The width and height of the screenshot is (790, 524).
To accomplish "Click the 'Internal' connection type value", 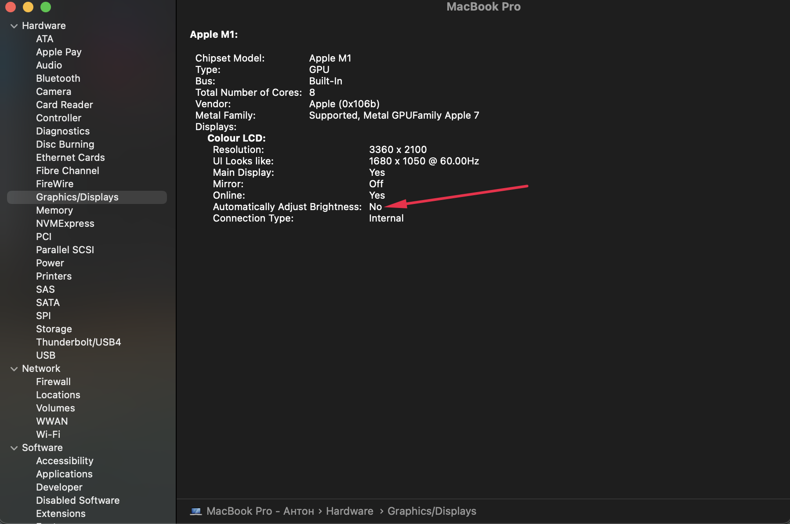I will click(x=386, y=218).
